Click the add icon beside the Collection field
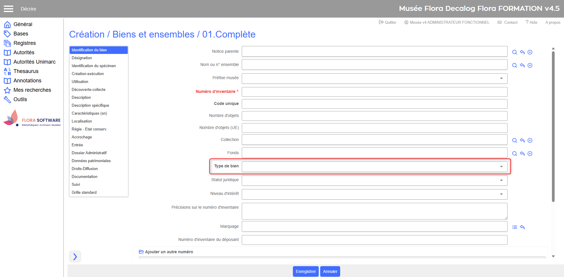Viewport: 564px width, 277px height. click(x=530, y=140)
